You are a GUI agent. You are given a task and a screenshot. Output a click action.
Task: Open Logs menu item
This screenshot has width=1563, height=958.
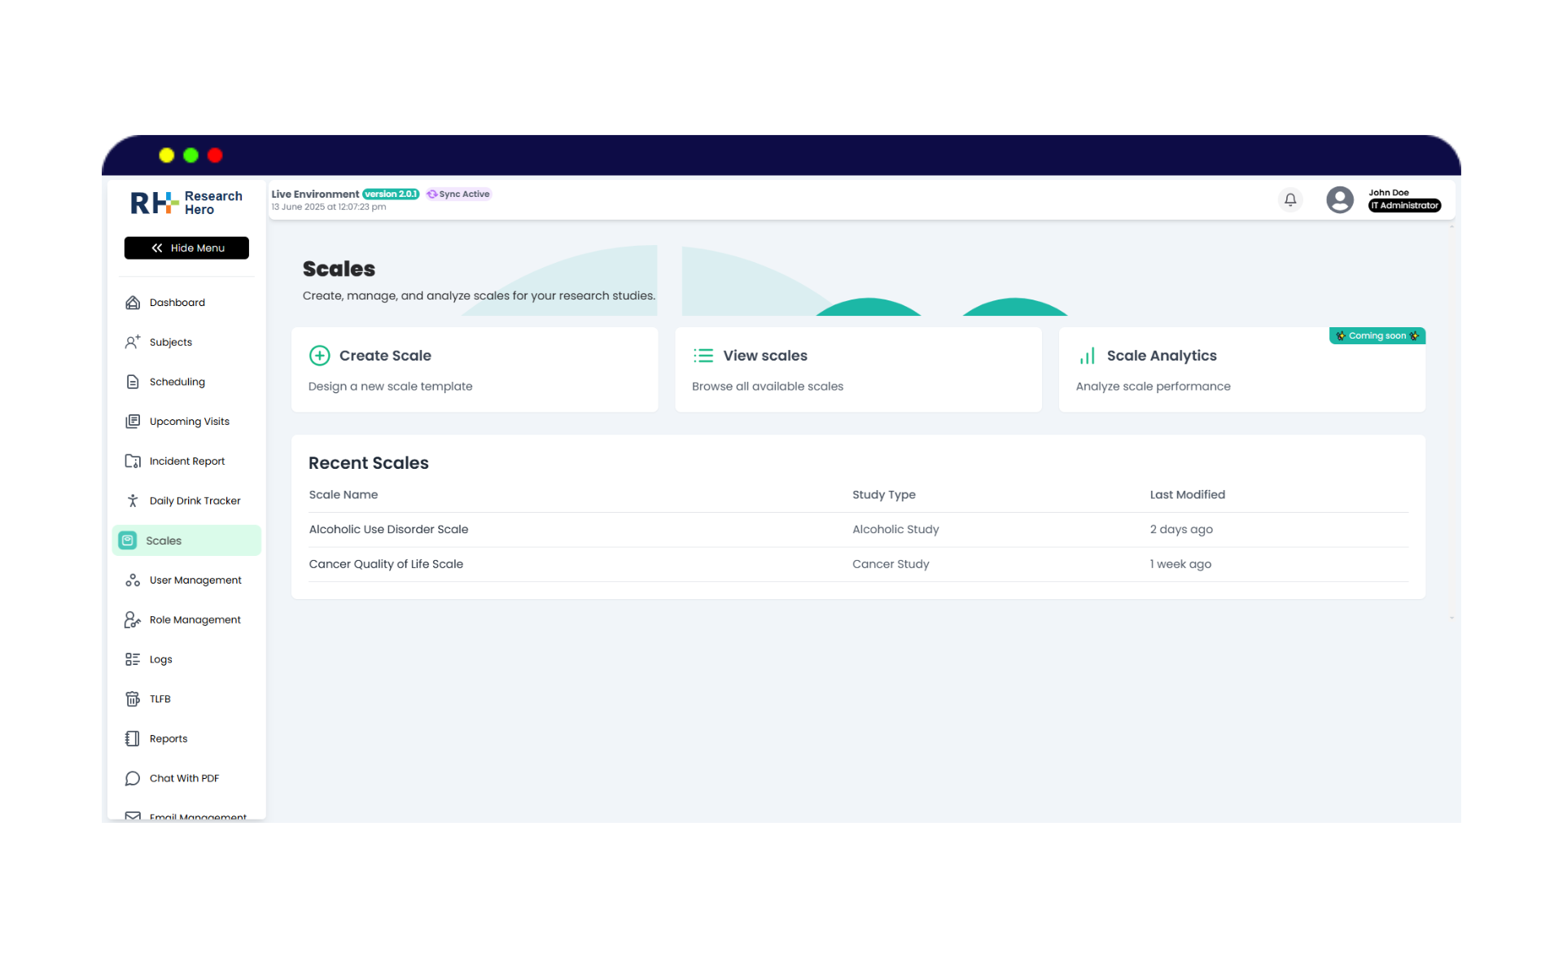click(x=186, y=659)
